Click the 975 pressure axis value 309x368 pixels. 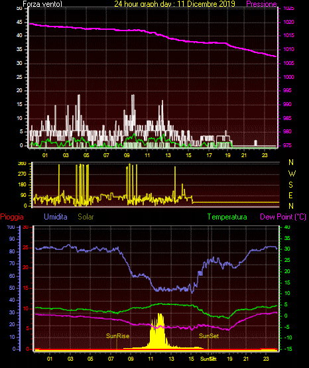287,145
